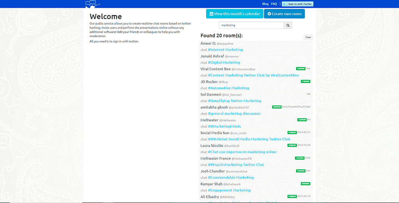Click Create own room button
This screenshot has width=399, height=203.
[x=284, y=14]
